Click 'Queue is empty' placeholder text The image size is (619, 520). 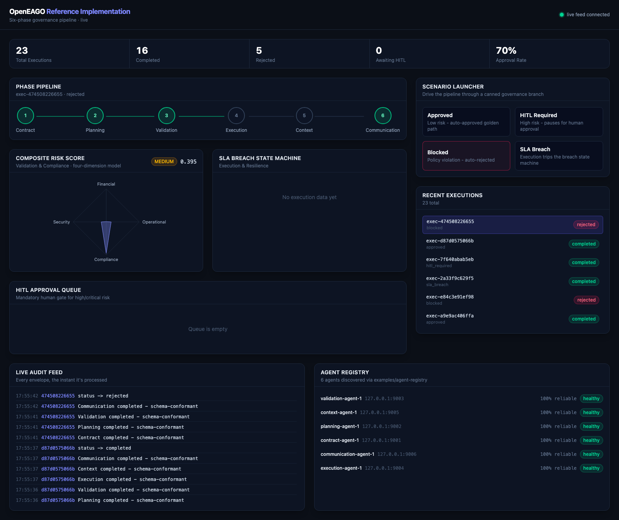coord(208,329)
